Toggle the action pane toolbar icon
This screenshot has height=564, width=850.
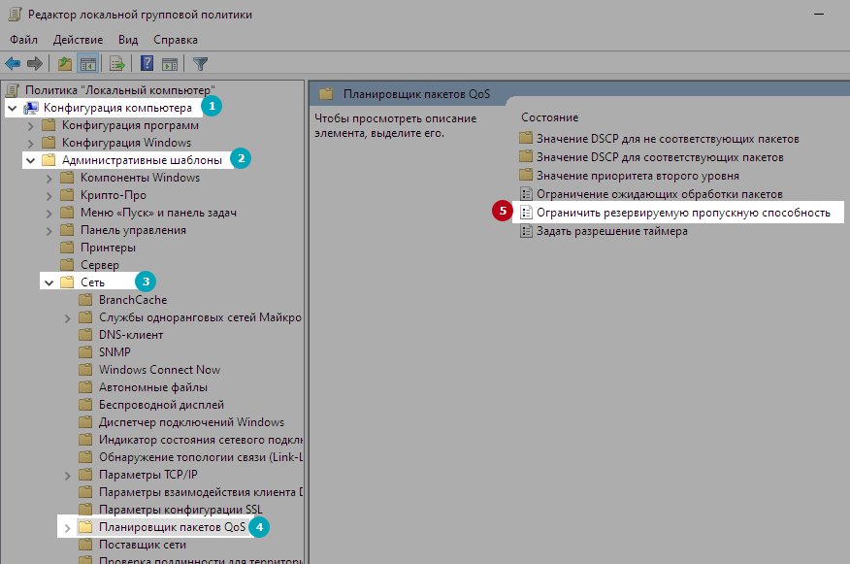click(170, 64)
